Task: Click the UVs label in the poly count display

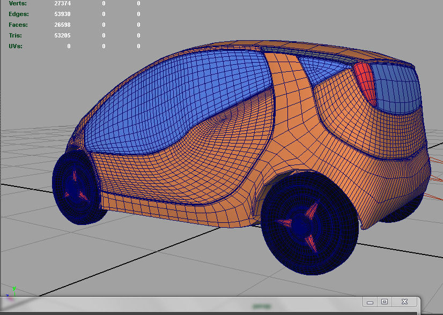Action: coord(16,46)
